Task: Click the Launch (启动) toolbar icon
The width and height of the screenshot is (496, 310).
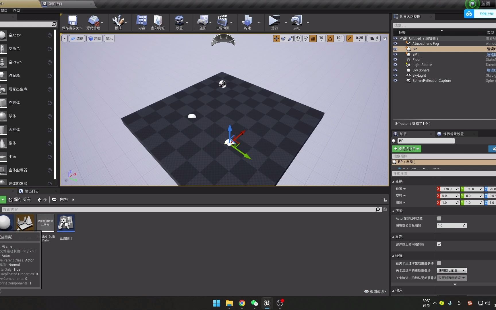Action: tap(297, 22)
